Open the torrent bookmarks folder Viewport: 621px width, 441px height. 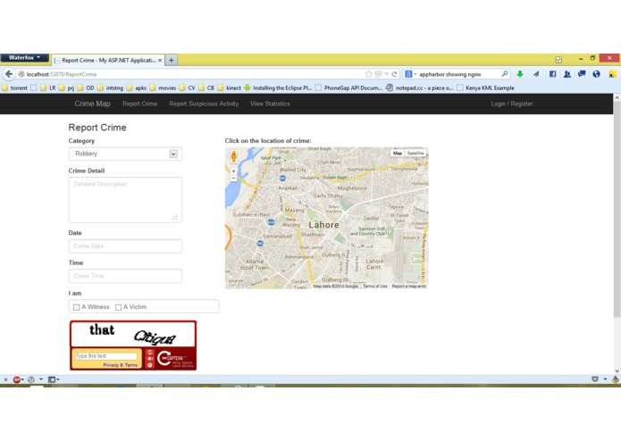point(14,87)
